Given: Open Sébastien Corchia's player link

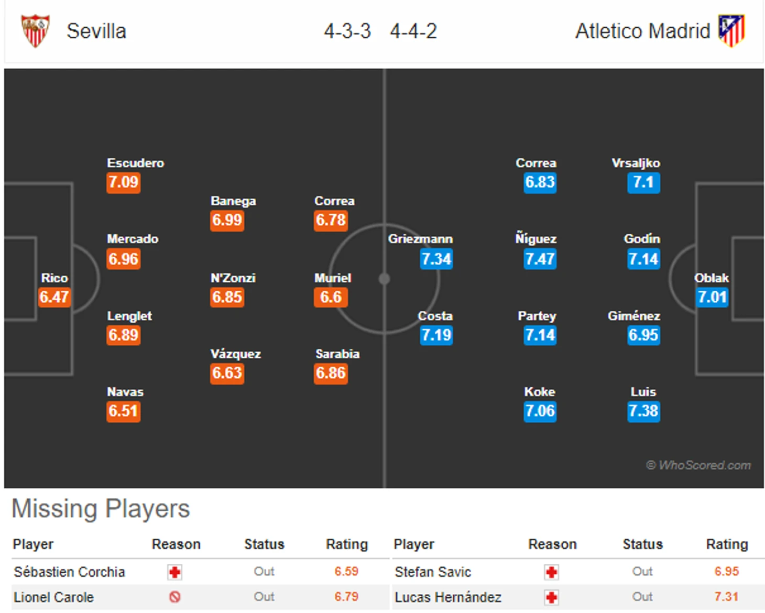Looking at the screenshot, I should coord(69,572).
